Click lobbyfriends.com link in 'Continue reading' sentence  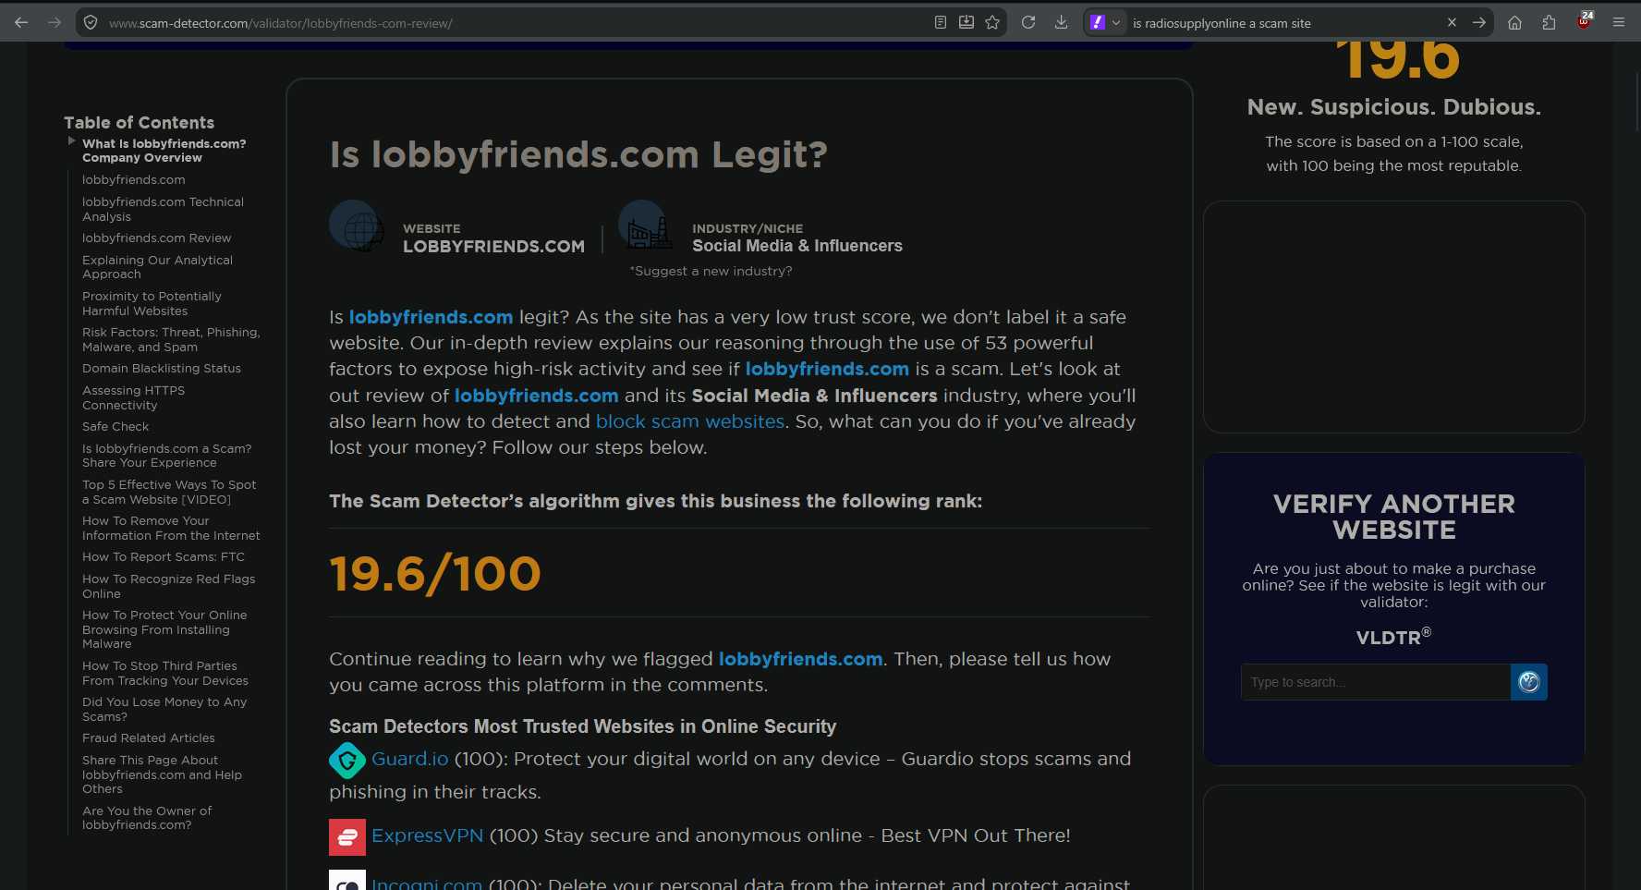click(800, 659)
